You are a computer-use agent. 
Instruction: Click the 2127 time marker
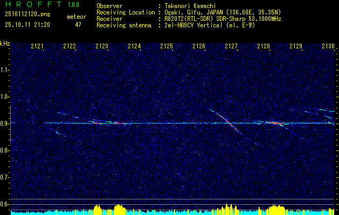tap(231, 46)
